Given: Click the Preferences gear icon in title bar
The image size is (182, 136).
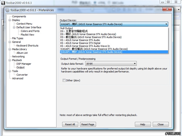Looking at the screenshot, I should tap(7, 10).
